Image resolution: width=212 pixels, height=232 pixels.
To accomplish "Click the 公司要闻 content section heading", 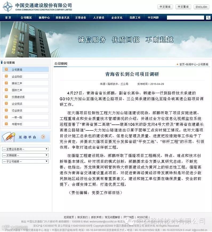I will 61,64.
